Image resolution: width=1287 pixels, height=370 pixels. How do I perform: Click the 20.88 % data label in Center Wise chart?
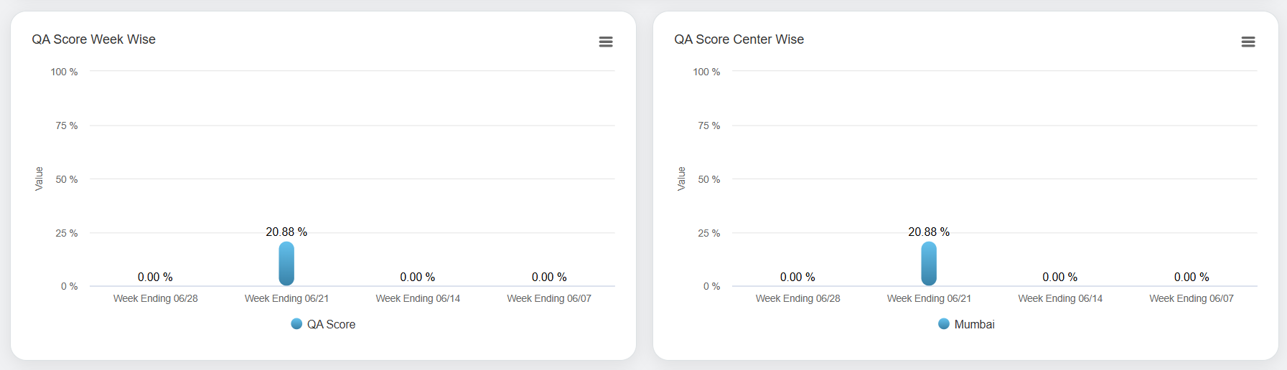pos(929,232)
